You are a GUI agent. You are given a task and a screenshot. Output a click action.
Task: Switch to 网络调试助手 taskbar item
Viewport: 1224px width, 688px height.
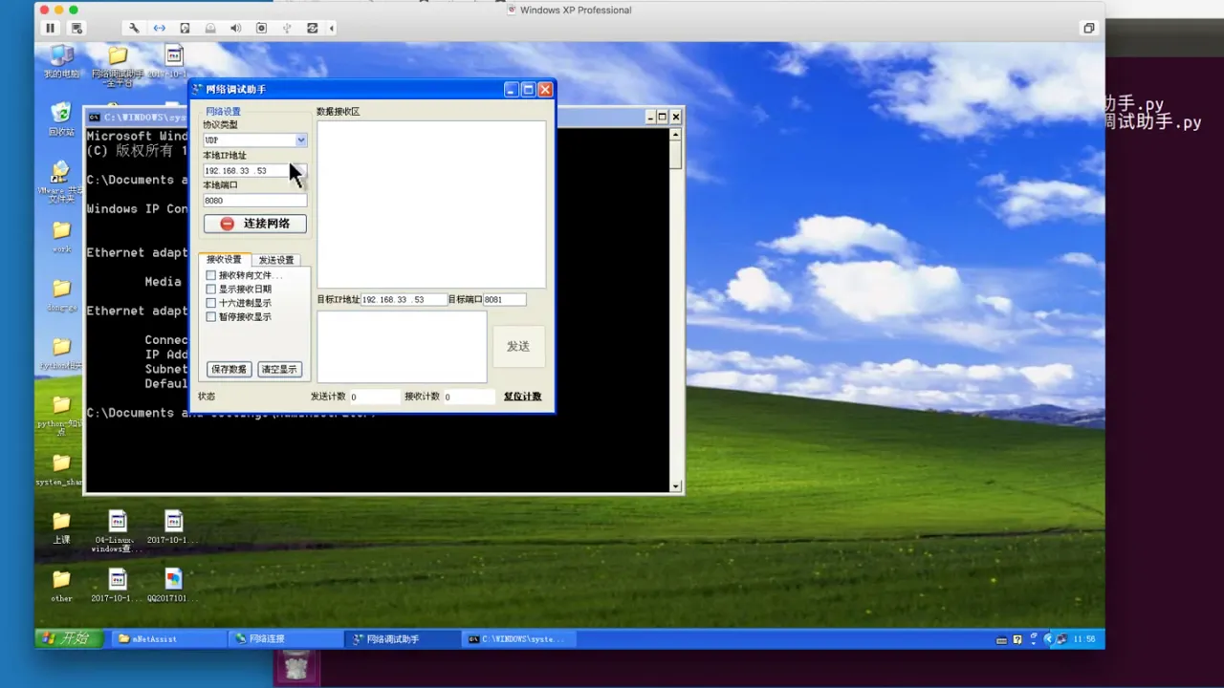[403, 638]
